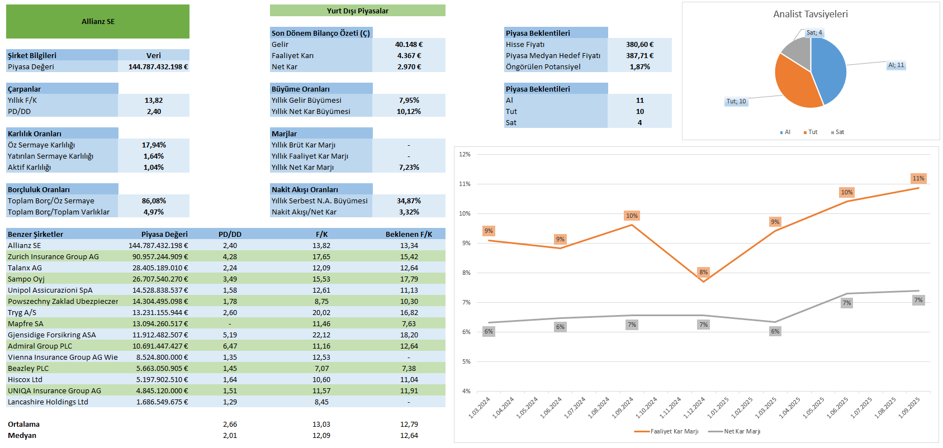Select the 10,12% net profit growth value

[x=409, y=111]
